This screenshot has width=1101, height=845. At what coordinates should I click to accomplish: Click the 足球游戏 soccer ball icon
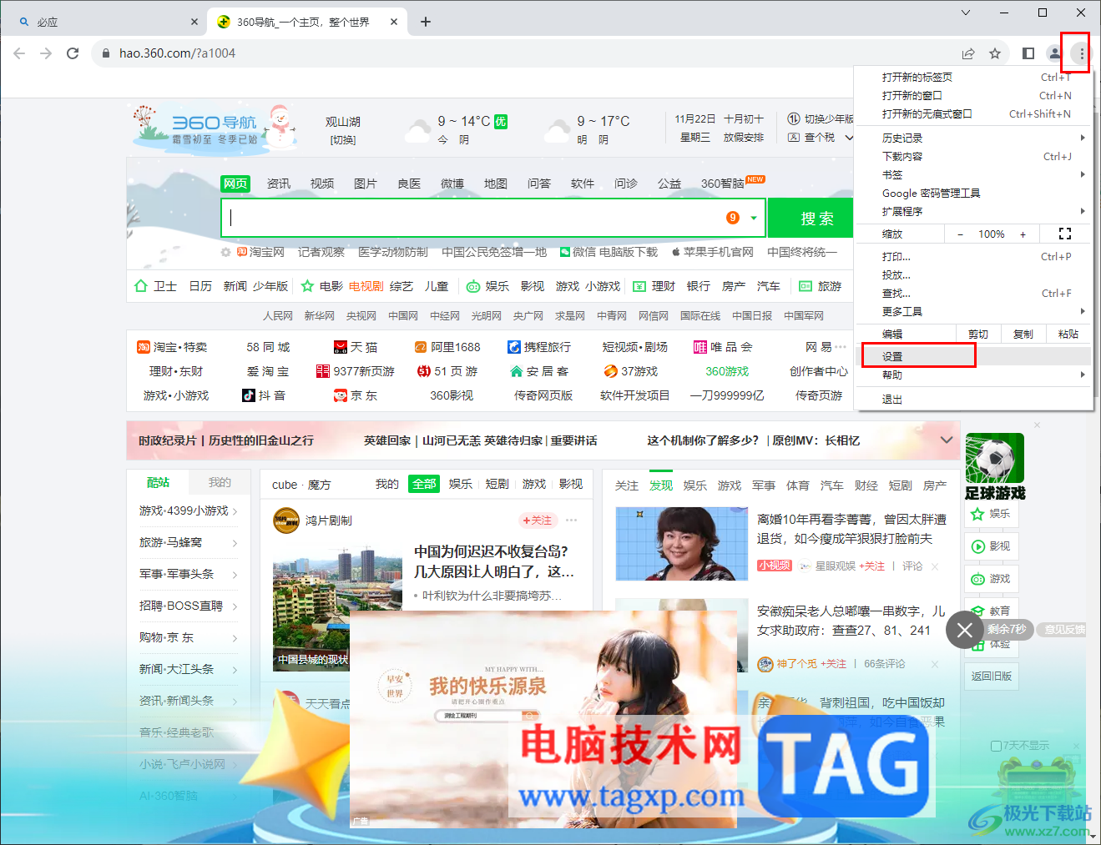click(x=994, y=458)
